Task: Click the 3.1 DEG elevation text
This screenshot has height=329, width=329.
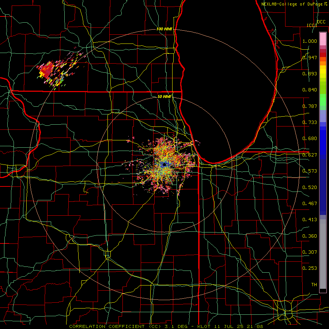Action: coord(175,326)
